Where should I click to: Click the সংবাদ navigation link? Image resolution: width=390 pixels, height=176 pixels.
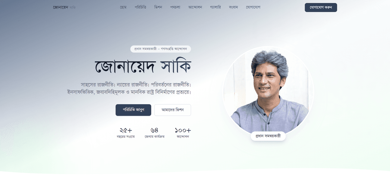tap(233, 7)
